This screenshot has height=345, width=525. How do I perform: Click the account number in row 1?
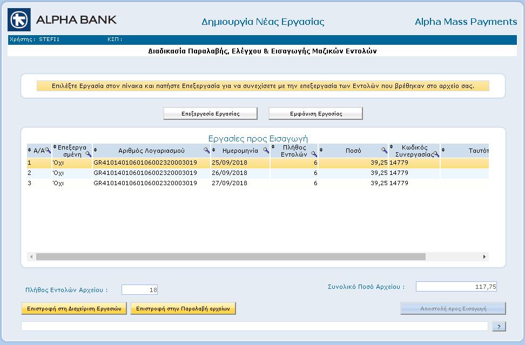click(x=145, y=163)
